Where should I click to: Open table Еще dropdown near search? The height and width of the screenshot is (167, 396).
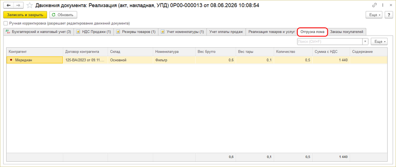(379, 42)
